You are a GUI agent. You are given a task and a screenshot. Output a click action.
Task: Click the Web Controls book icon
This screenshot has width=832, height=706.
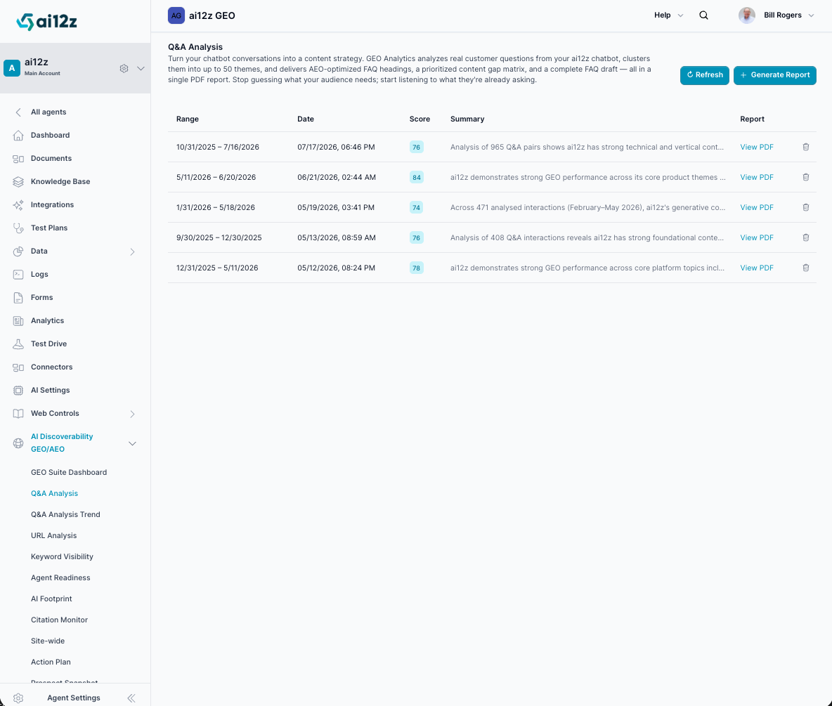tap(18, 414)
